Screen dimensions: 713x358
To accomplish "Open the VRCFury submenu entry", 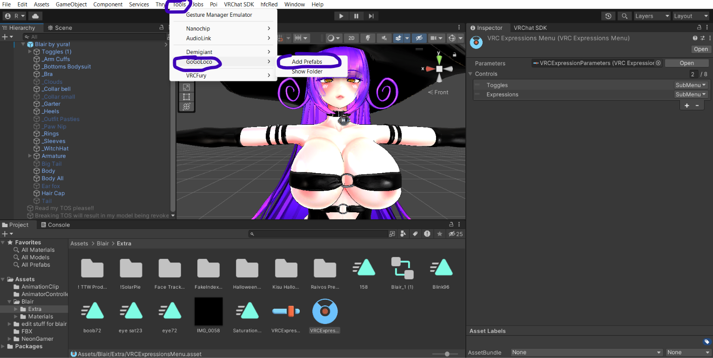I will click(x=223, y=75).
